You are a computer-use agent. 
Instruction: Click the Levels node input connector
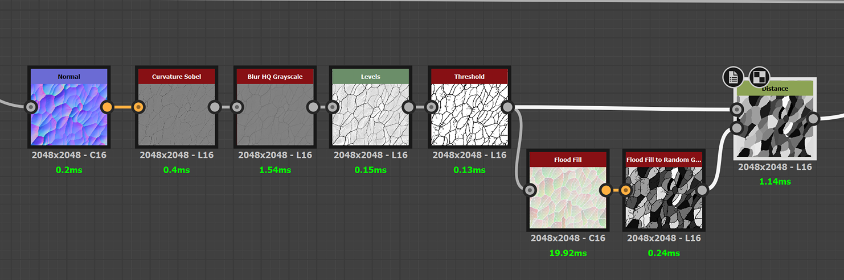333,107
